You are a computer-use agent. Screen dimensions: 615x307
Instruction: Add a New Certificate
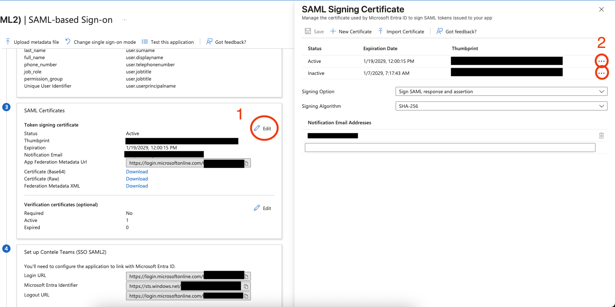click(x=351, y=31)
